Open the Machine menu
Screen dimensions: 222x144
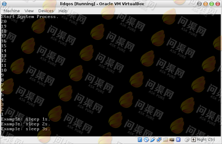pos(12,11)
